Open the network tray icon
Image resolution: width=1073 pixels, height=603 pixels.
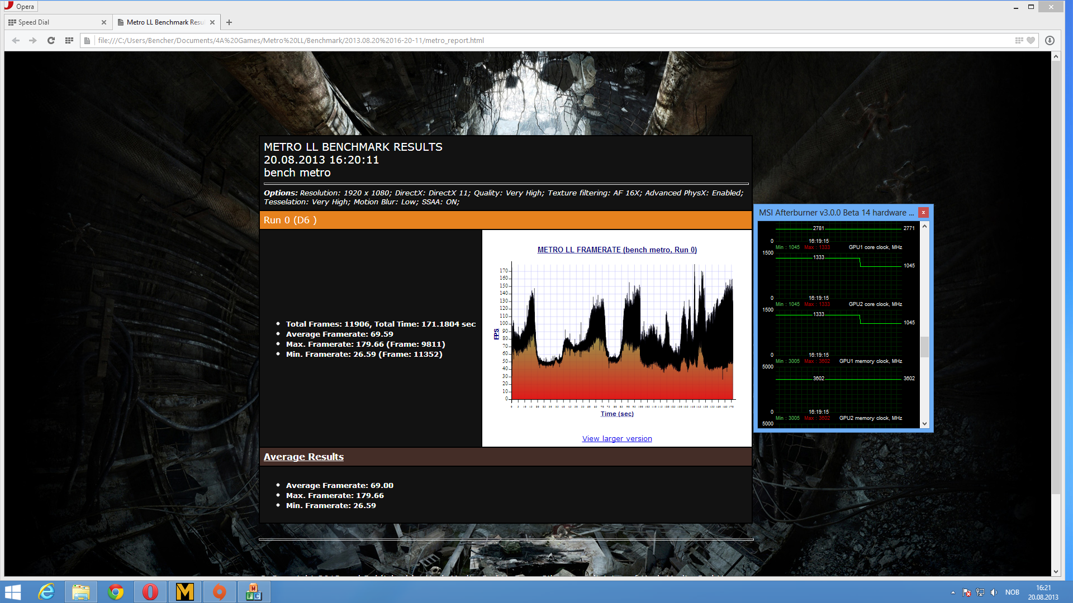(x=980, y=592)
